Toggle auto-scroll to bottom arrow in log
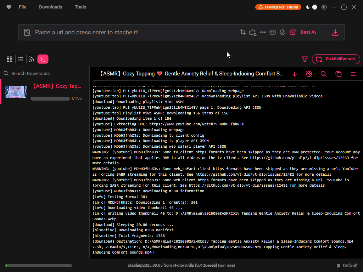The height and width of the screenshot is (272, 363). tap(295, 74)
